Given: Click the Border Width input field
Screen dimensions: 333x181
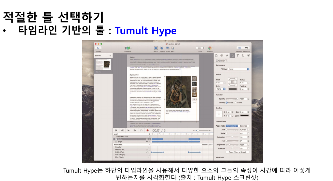Looking at the screenshot, I should click(x=220, y=83).
